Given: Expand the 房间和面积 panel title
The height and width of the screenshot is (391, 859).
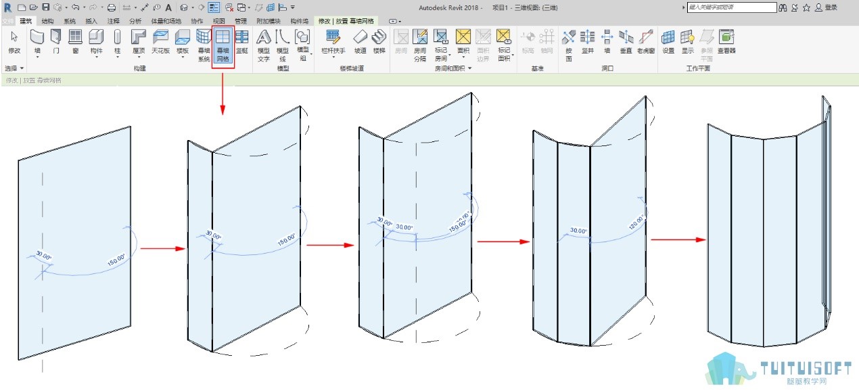Looking at the screenshot, I should click(453, 68).
